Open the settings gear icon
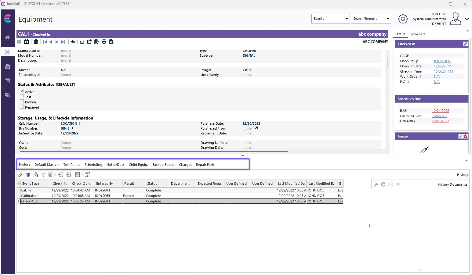The height and width of the screenshot is (275, 472). [x=403, y=19]
